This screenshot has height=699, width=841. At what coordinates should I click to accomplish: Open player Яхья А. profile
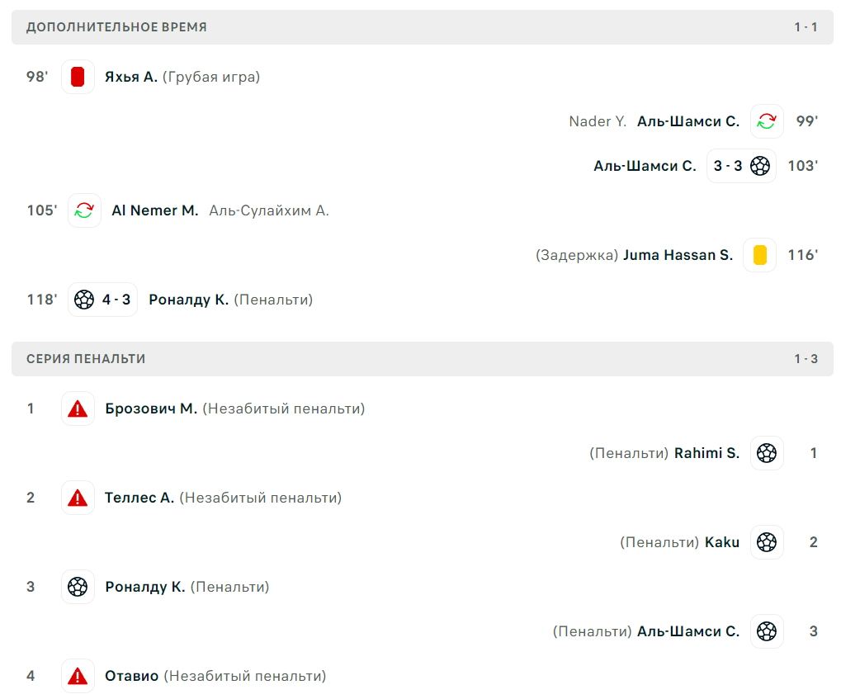click(x=131, y=78)
